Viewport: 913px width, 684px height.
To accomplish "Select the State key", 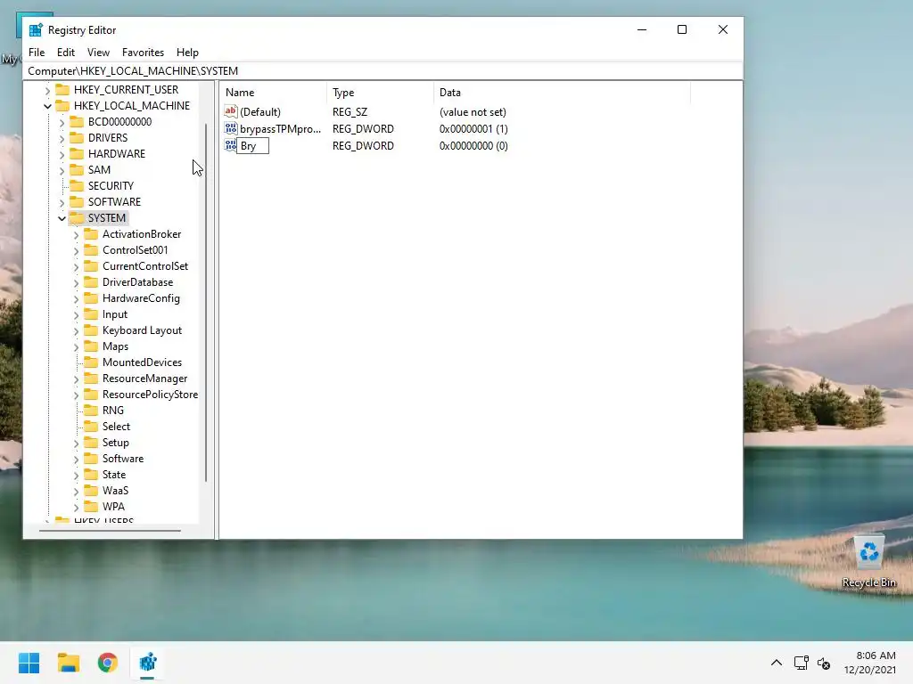I will coord(113,475).
